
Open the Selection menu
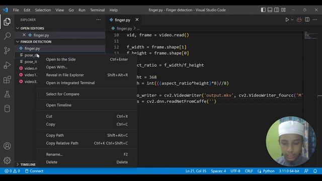(x=43, y=10)
